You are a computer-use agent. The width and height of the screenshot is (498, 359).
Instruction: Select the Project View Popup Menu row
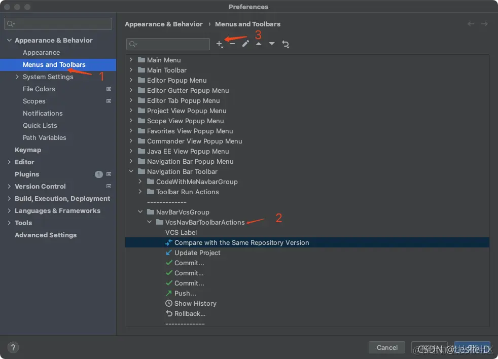(x=307, y=111)
